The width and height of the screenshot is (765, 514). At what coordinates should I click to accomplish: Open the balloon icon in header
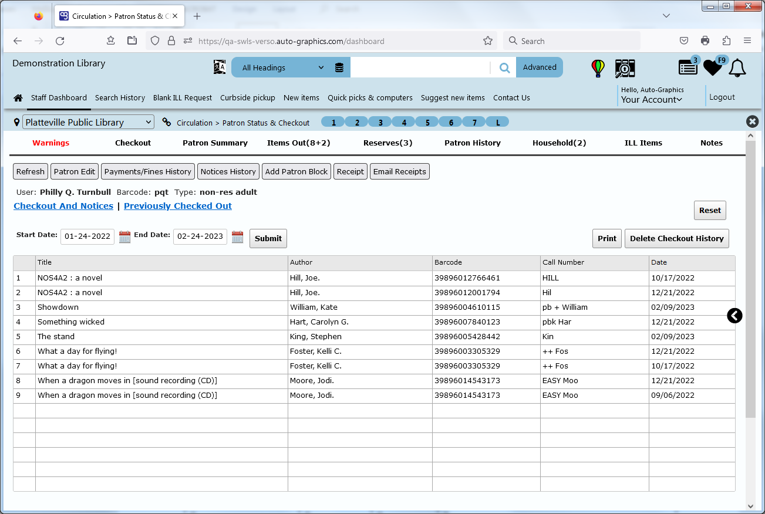[598, 68]
